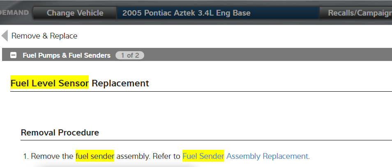Select highlighted "Fuel Level Sensor" in article title

pyautogui.click(x=49, y=83)
